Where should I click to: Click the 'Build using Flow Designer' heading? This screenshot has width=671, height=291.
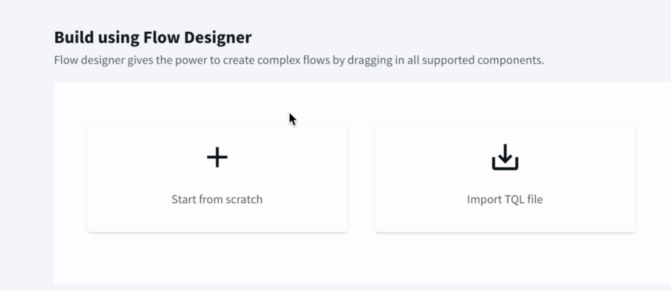click(x=153, y=37)
